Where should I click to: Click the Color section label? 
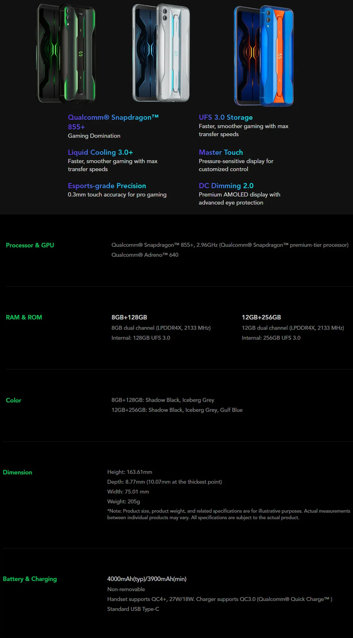(13, 400)
